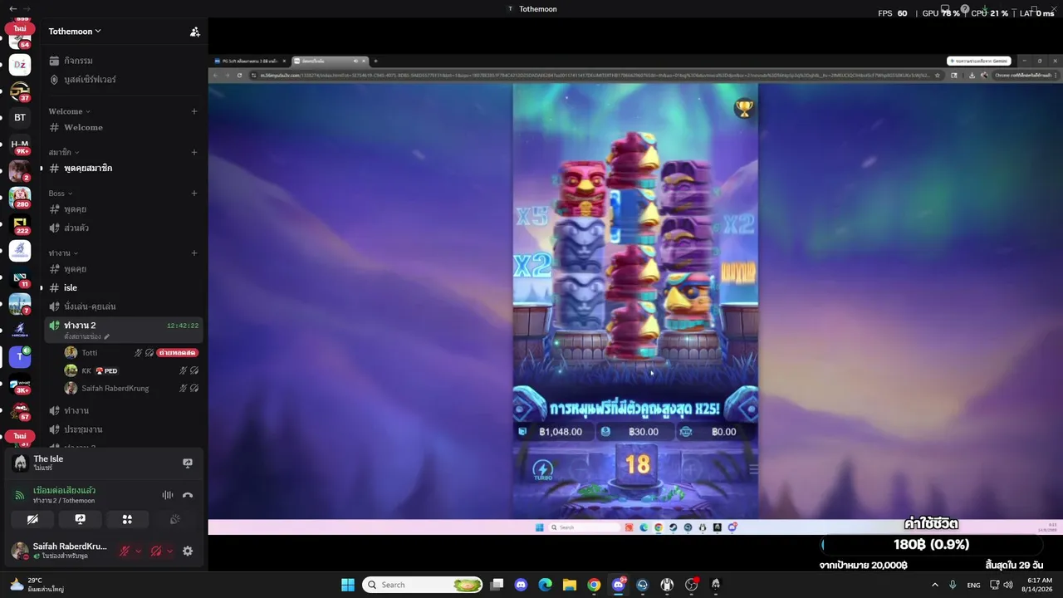
Task: Open KK's user entry in voice channel
Action: point(86,370)
